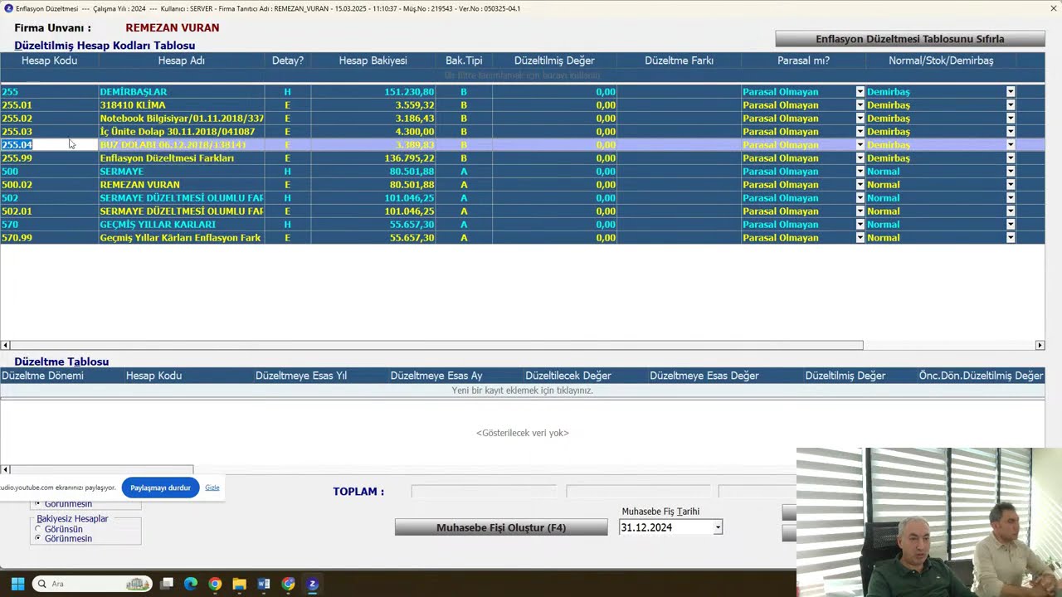This screenshot has height=597, width=1062.
Task: Click the Windows taskbar search box
Action: 92,584
